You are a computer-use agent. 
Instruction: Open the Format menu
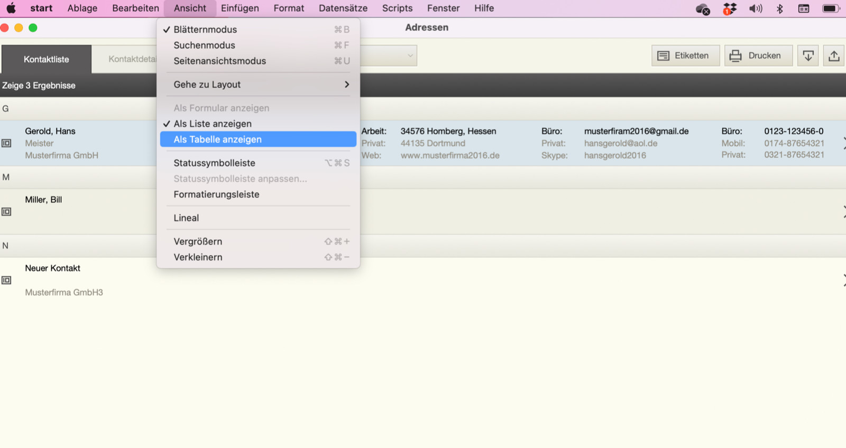[x=289, y=8]
